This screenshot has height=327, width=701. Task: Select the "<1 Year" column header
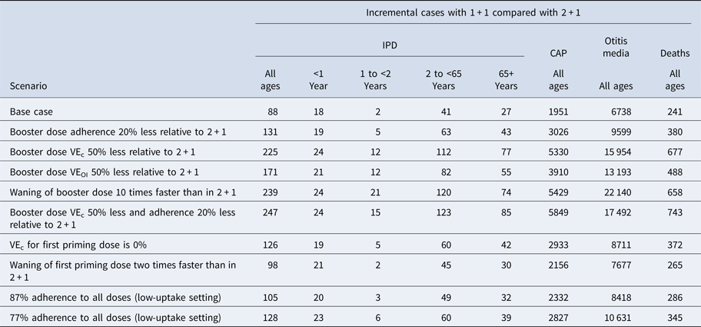[x=318, y=80]
